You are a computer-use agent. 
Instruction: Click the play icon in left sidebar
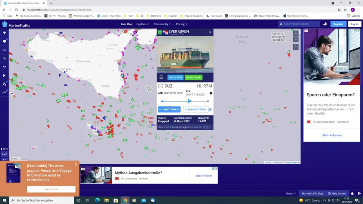point(4,75)
